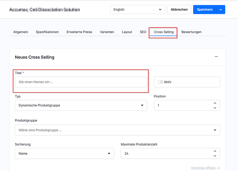The width and height of the screenshot is (238, 171).
Task: Select the Varianten tab
Action: pos(107,32)
